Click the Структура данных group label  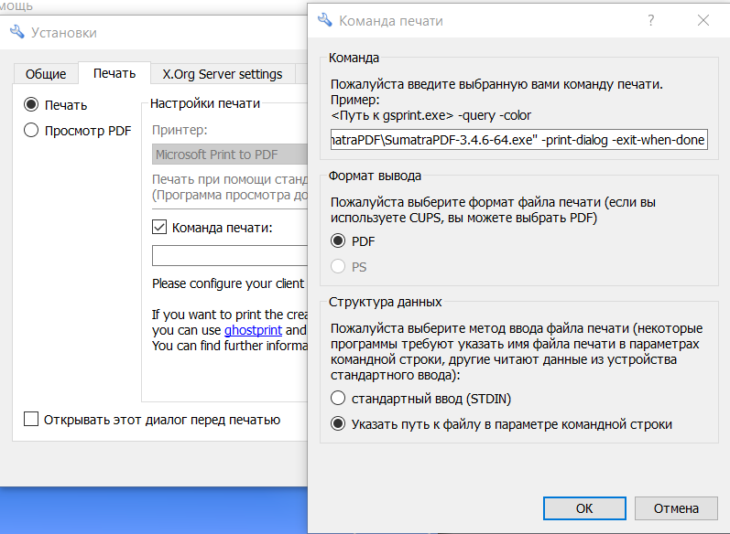pyautogui.click(x=385, y=302)
